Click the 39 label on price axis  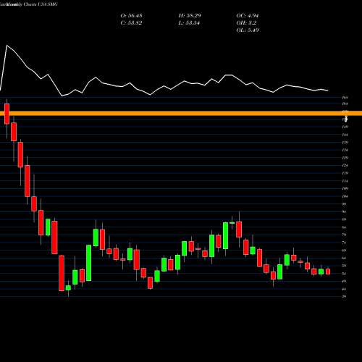coord(344,296)
